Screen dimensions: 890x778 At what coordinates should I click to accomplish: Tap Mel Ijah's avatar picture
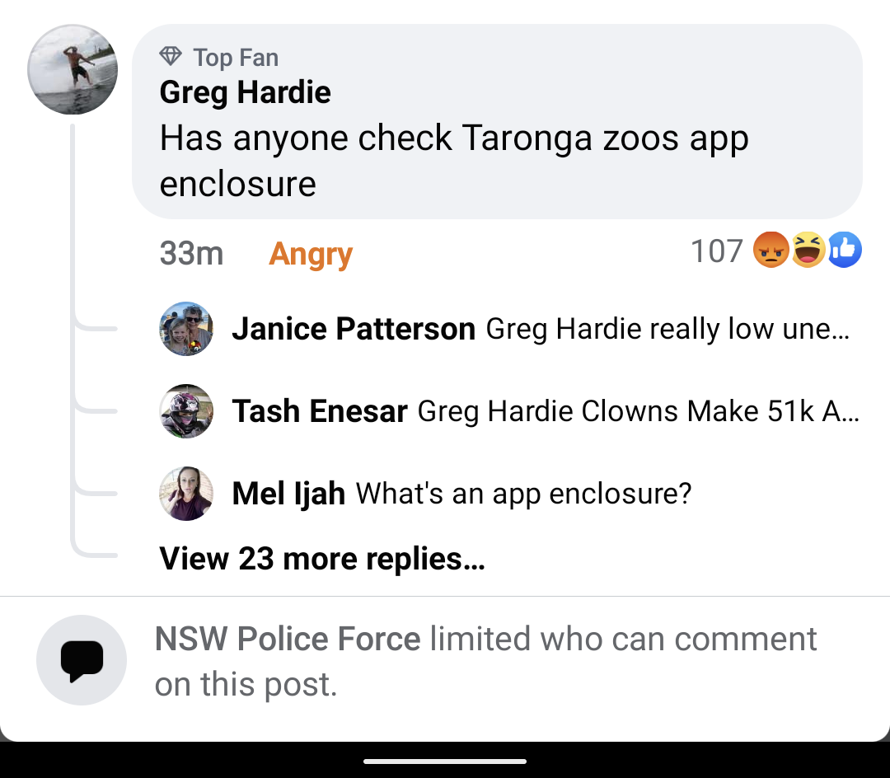tap(186, 493)
